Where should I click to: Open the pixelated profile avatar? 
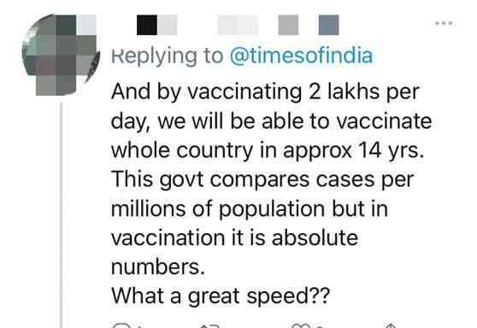coord(61,55)
